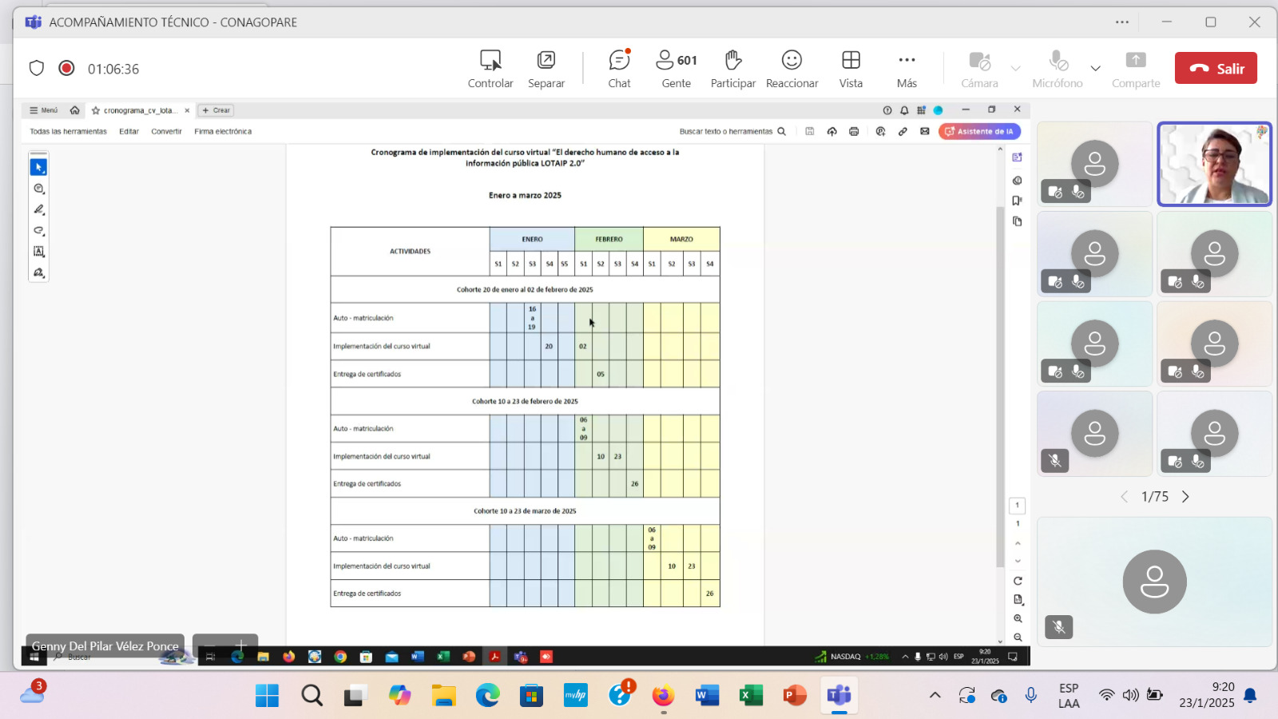Open the Chat panel

pyautogui.click(x=619, y=69)
